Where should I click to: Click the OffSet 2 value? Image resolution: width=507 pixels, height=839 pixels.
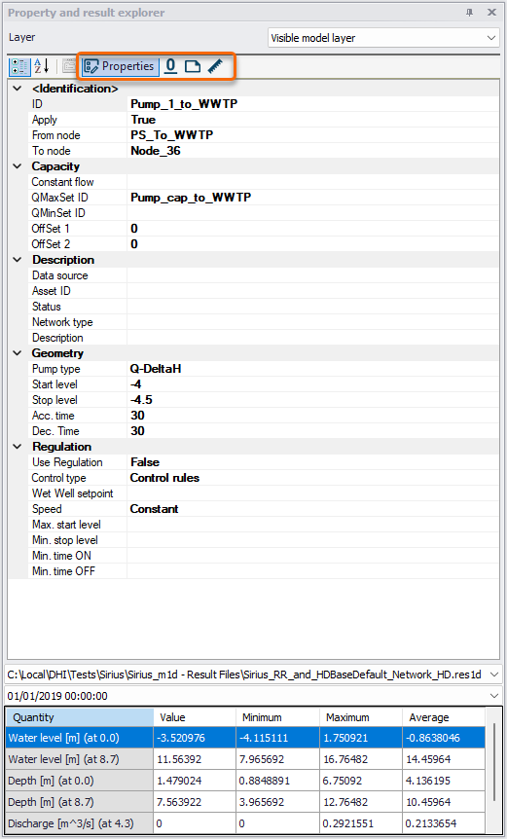click(134, 244)
